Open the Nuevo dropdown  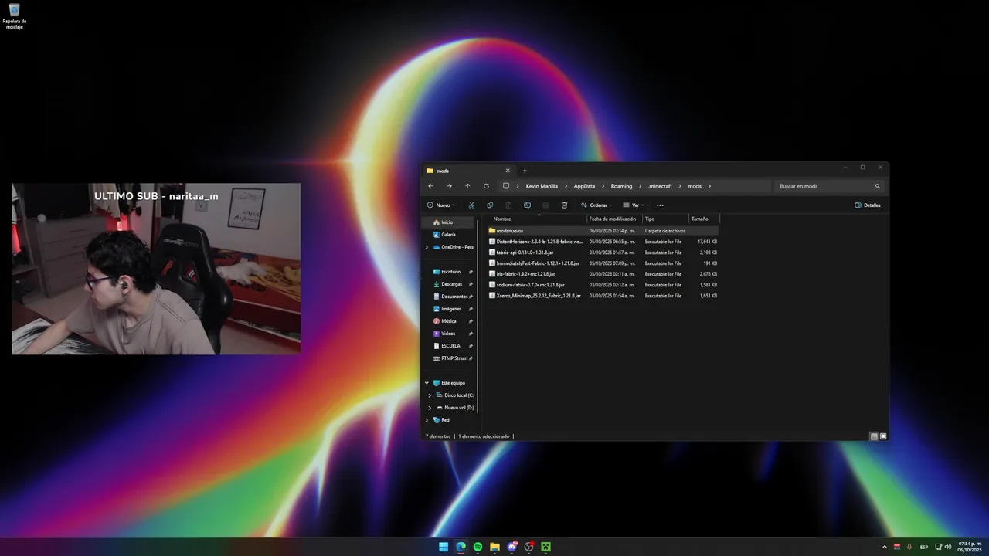coord(440,205)
